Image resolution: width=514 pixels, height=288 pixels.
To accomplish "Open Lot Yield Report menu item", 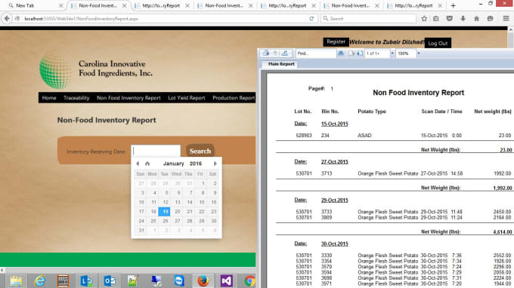I will tap(187, 98).
